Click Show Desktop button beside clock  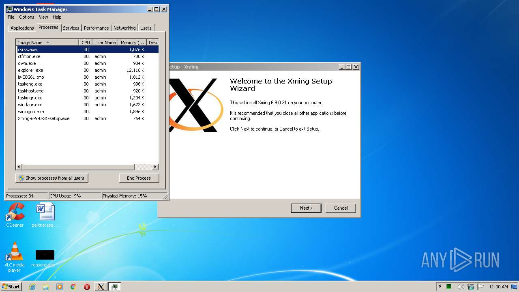coord(515,287)
